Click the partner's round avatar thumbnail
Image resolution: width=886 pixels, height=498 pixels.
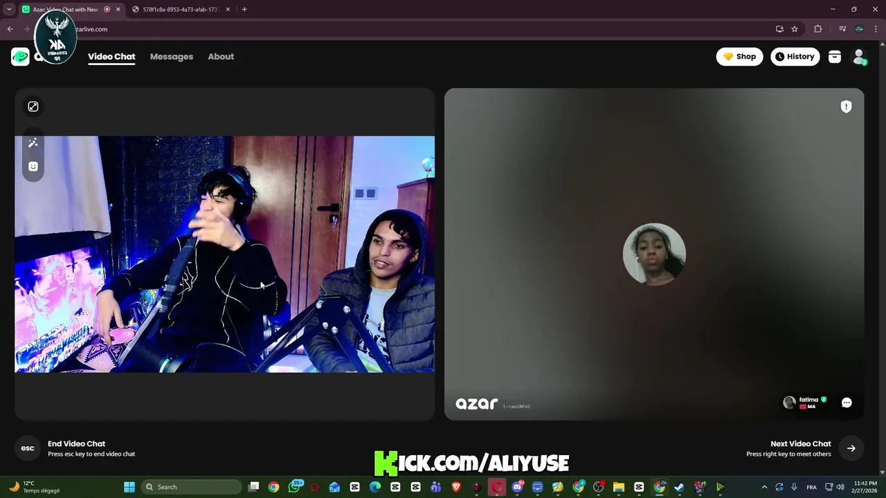coord(654,254)
